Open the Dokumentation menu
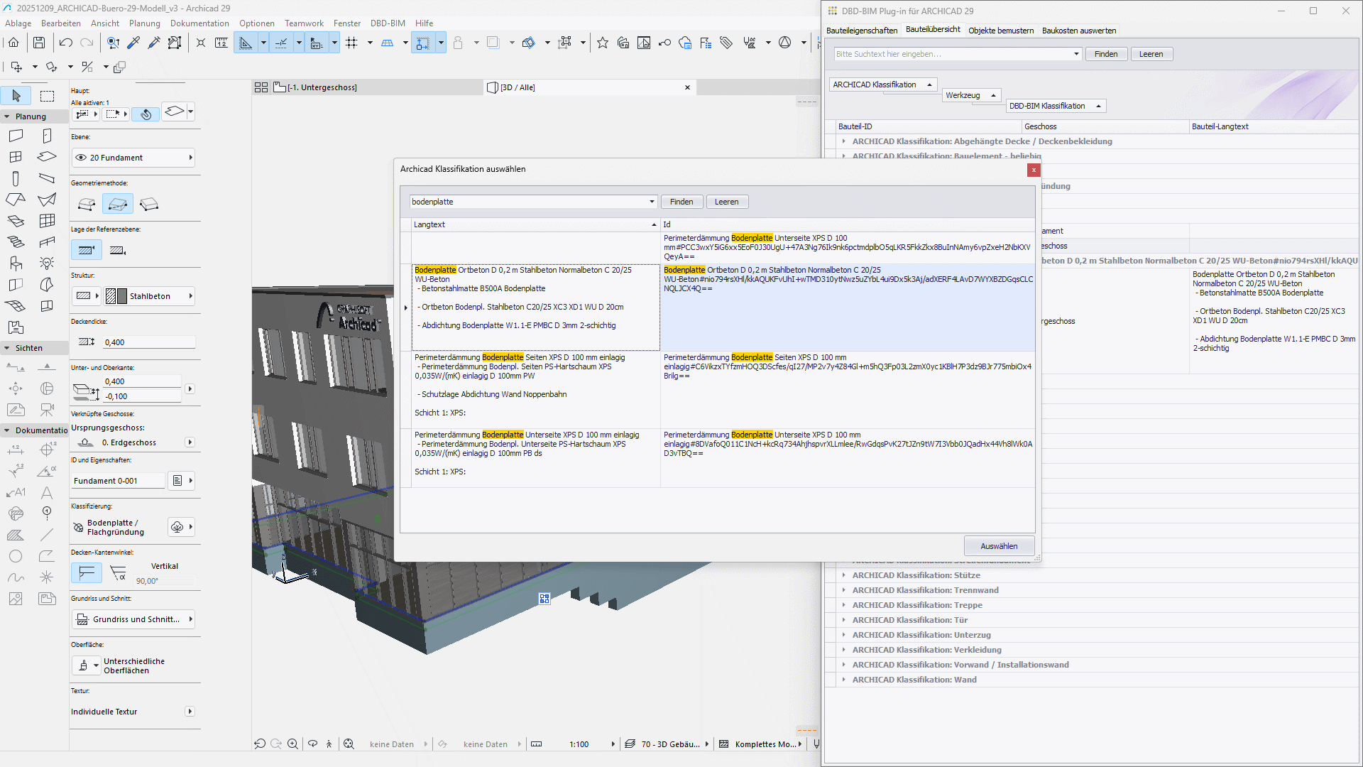The image size is (1363, 767). [x=199, y=23]
